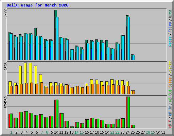This screenshot has height=136, width=174.
Task: Click the 8722 axis value for hits
Action: coord(5,13)
